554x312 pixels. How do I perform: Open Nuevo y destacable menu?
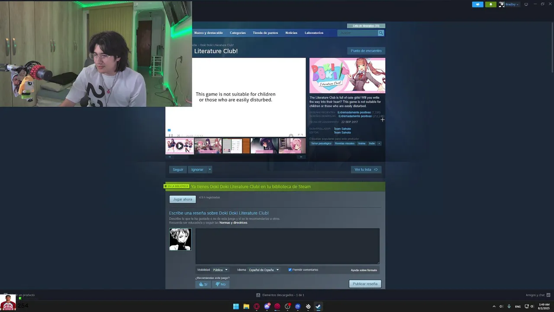coord(209,33)
